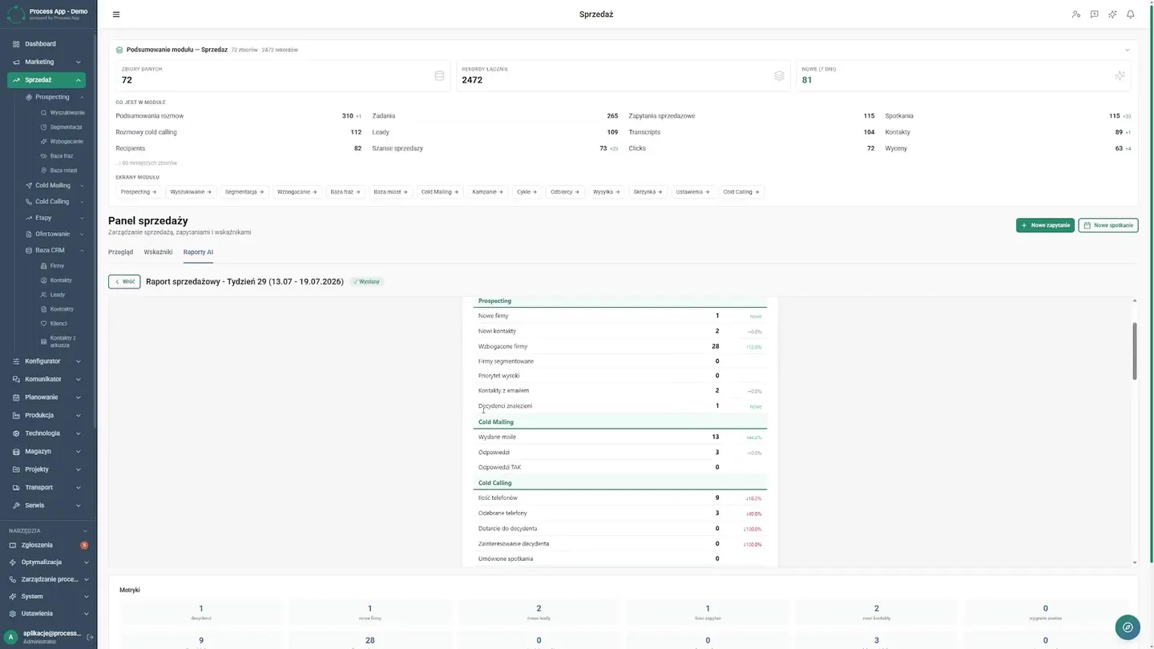Toggle the hamburger menu icon
The image size is (1154, 649).
pyautogui.click(x=116, y=14)
